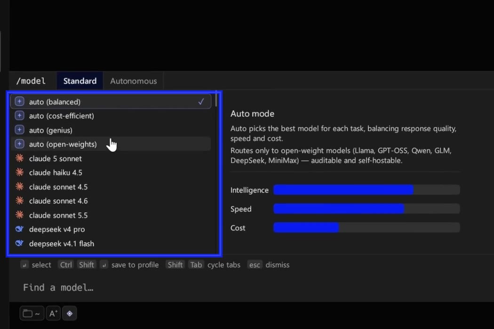This screenshot has width=494, height=329.
Task: Choose claude 5 sonnet from the list
Action: 111,158
